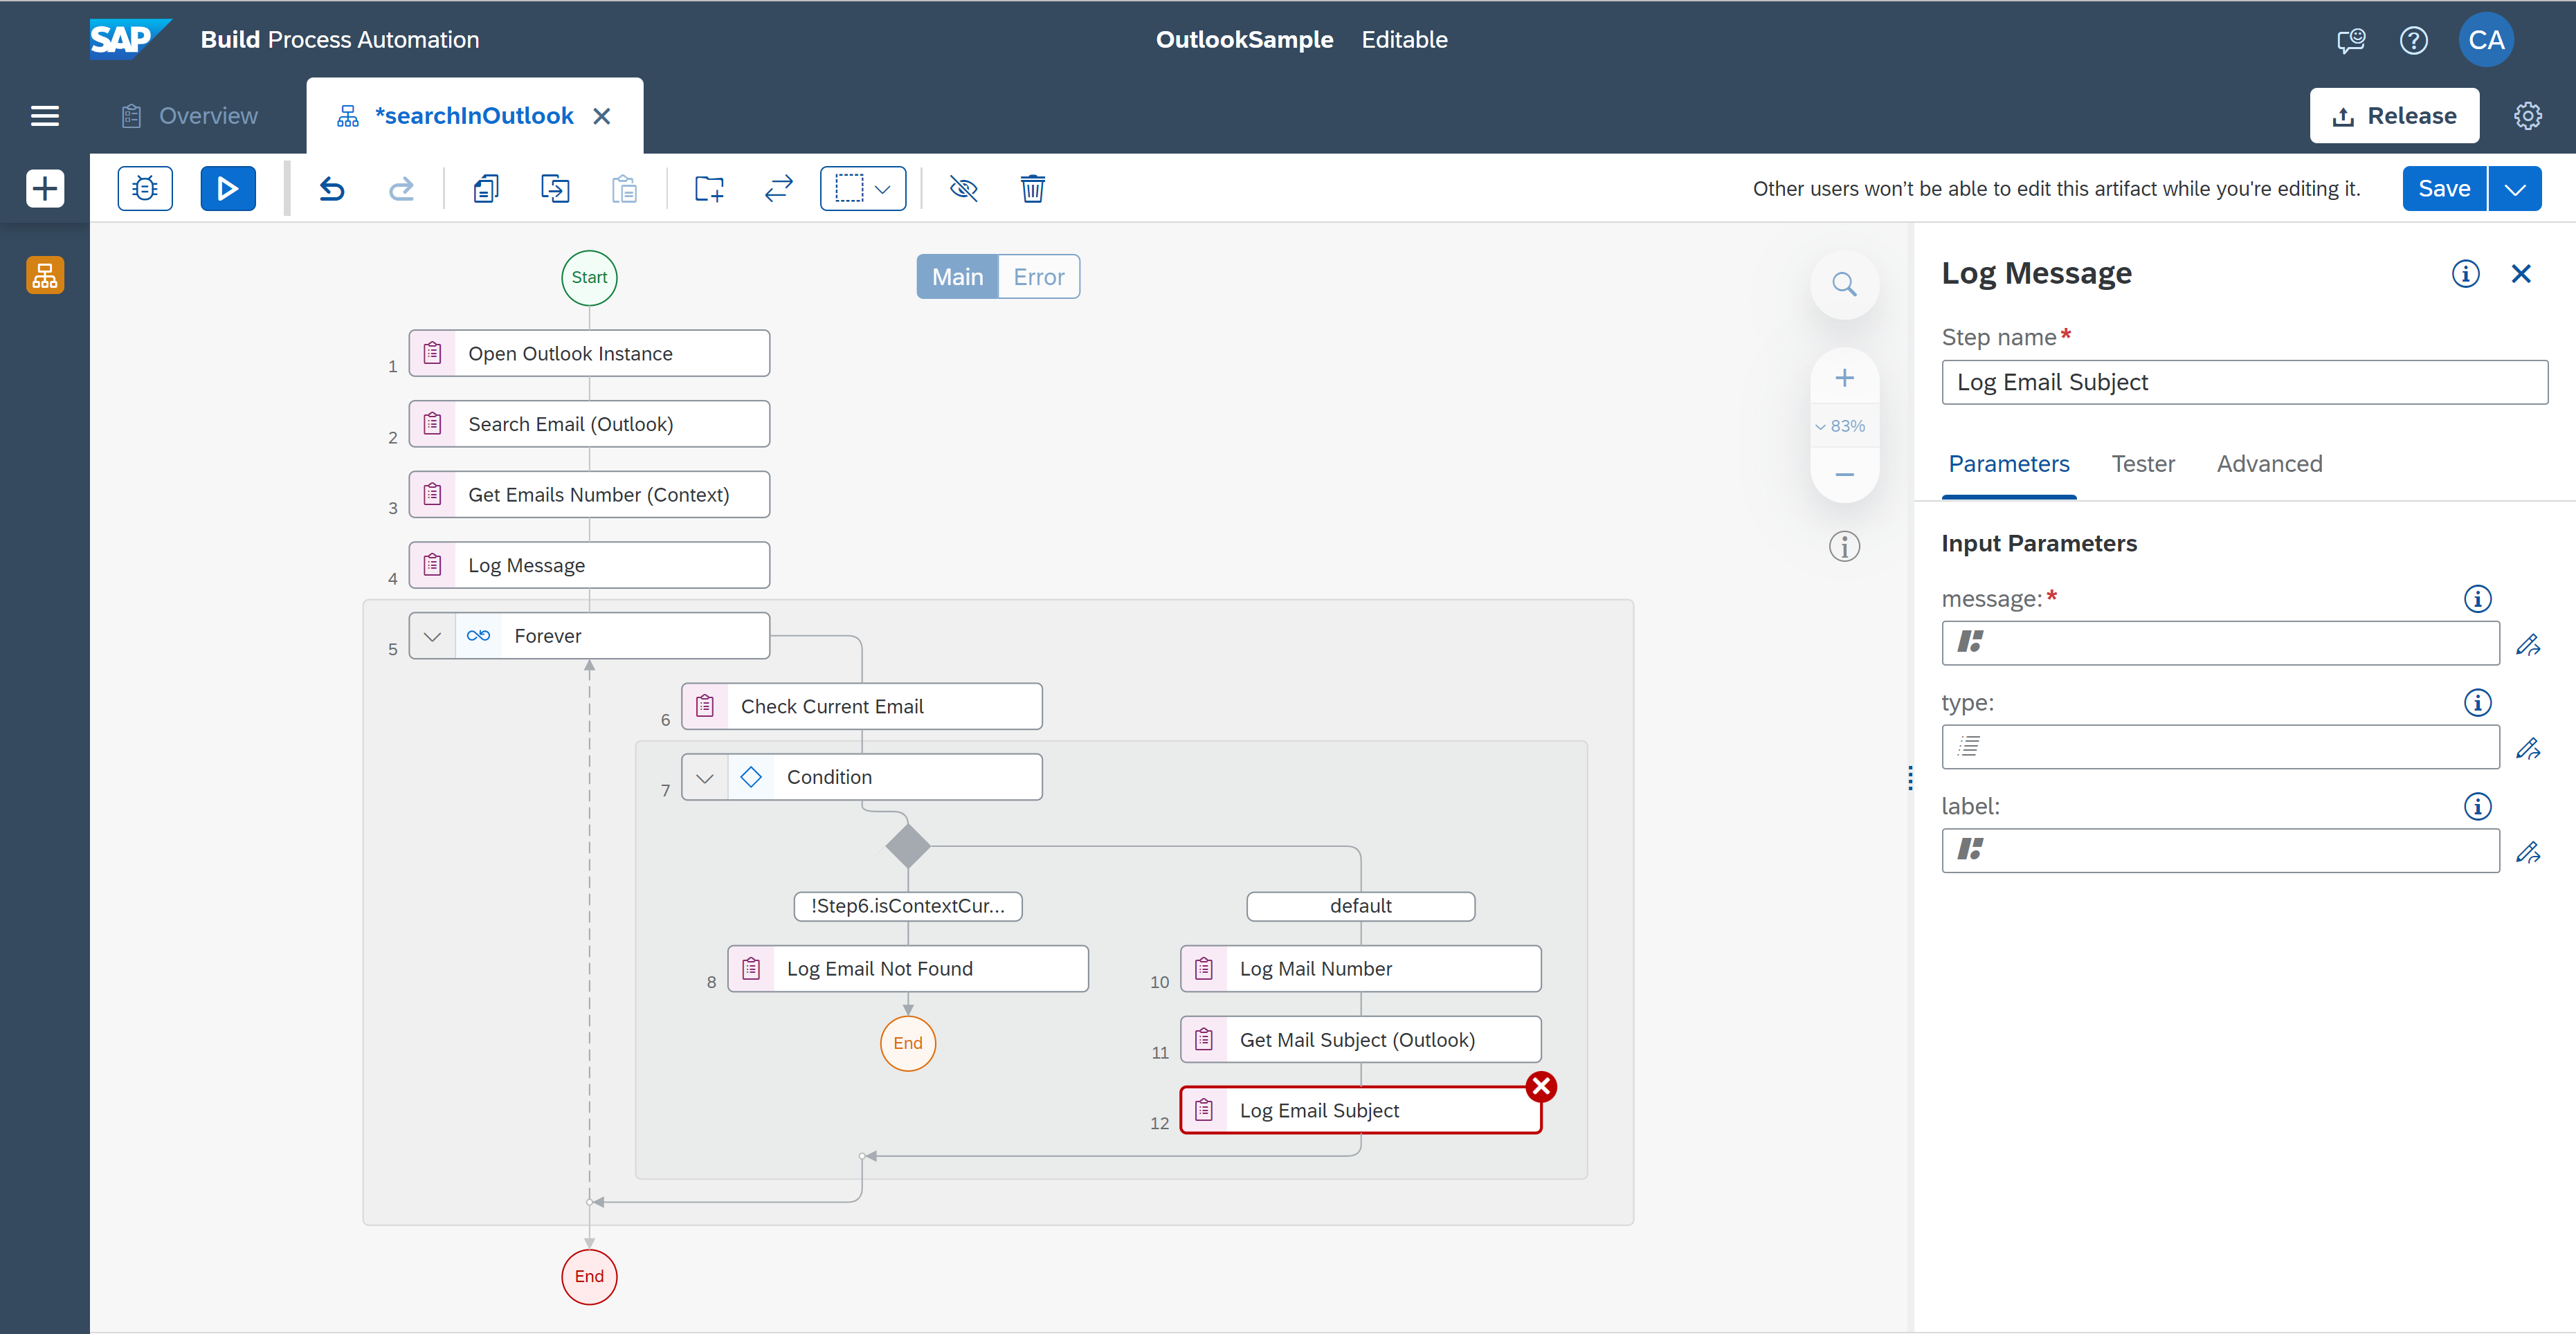Select the orange automation flow sidebar icon
Viewport: 2576px width, 1334px height.
pos(45,275)
